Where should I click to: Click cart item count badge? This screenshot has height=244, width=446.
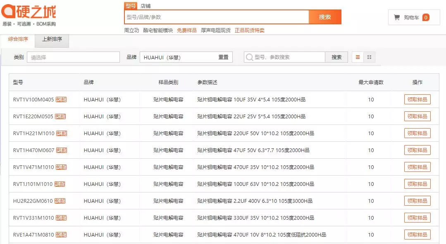(x=425, y=17)
